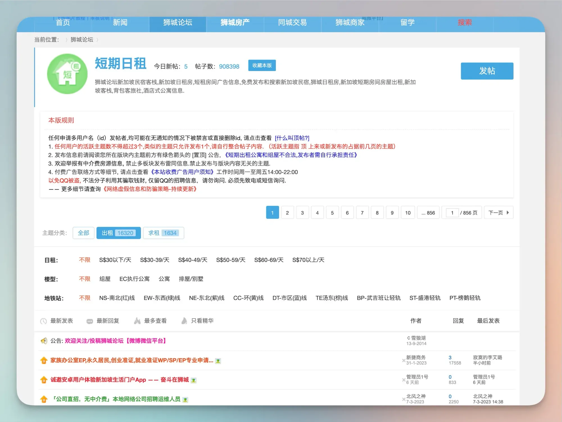Select the 全部 topic category

83,233
